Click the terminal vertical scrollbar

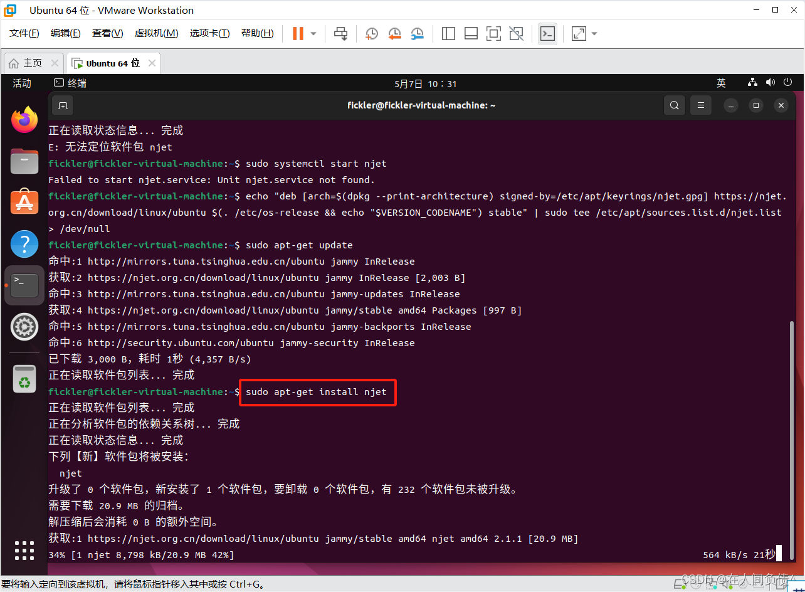(793, 442)
